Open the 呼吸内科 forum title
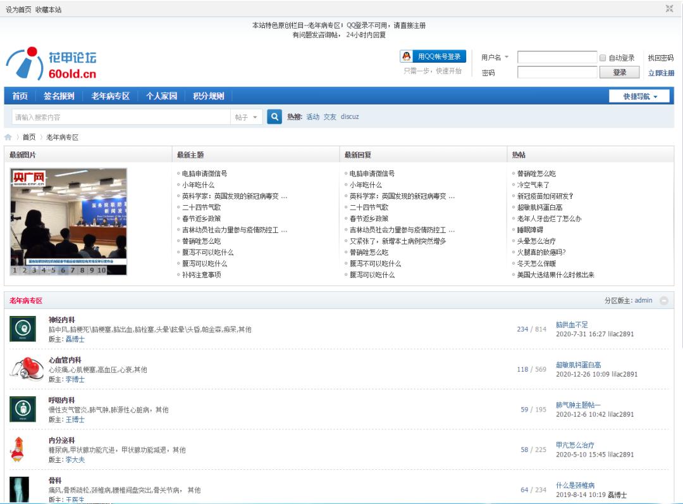The width and height of the screenshot is (683, 504). pos(62,400)
